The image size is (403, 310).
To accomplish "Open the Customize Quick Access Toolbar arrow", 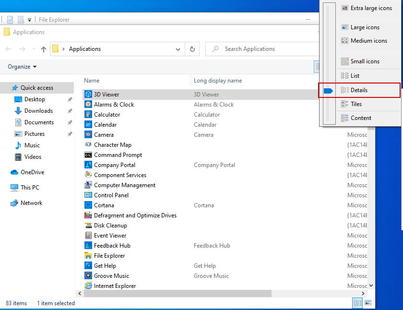I will point(29,20).
